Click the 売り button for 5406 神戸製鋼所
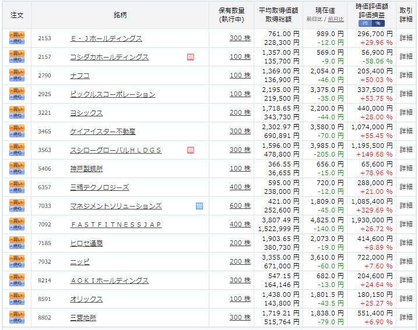This screenshot has height=330, width=418. (x=17, y=172)
